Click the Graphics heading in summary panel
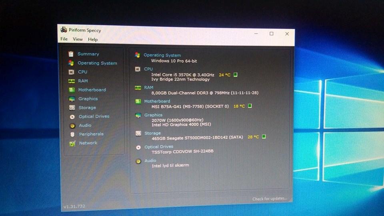This screenshot has height=216, width=384. 153,115
